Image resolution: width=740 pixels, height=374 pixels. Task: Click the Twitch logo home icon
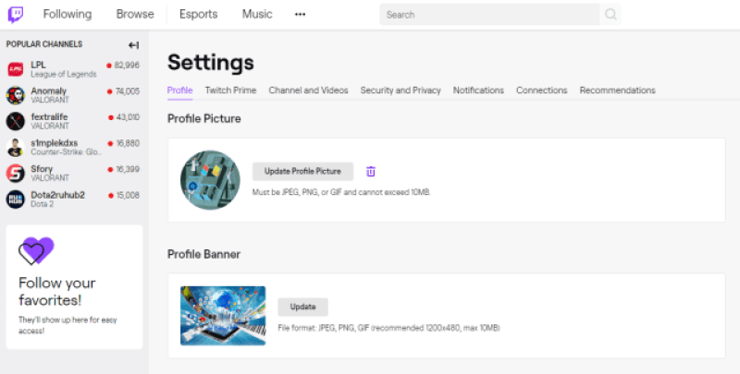[x=16, y=15]
